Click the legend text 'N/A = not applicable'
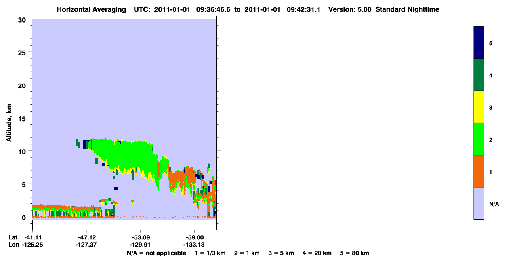Screen dimensions: 515x264 [156, 253]
